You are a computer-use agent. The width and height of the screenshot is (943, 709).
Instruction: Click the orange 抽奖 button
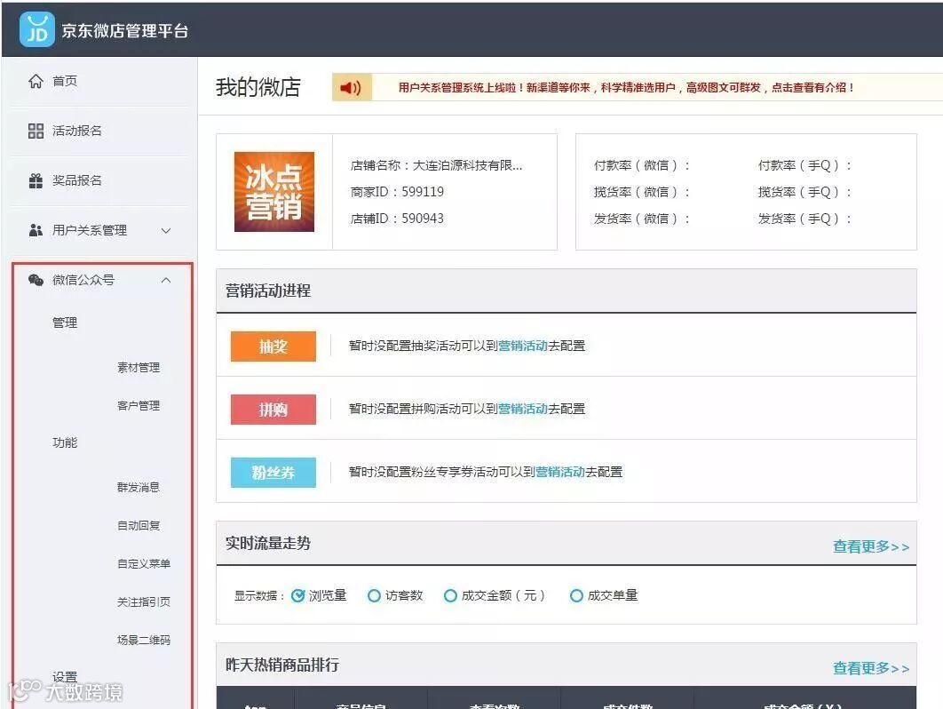click(273, 347)
